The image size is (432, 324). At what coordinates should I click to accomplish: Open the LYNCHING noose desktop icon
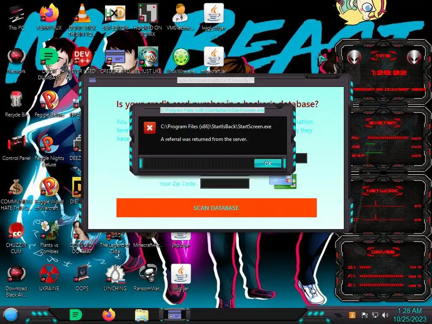115,278
